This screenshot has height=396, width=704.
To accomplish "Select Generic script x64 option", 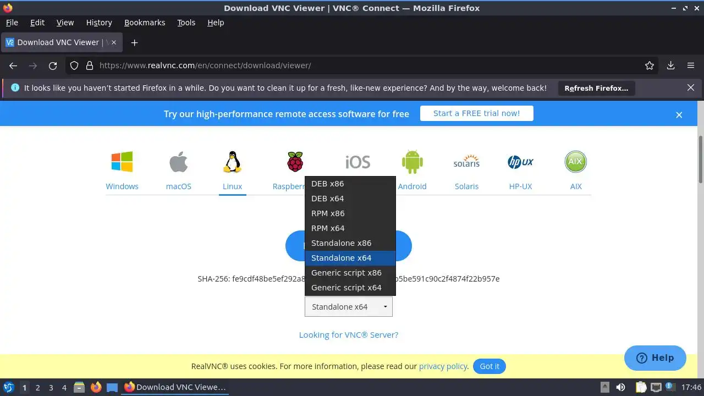I will coord(350,288).
